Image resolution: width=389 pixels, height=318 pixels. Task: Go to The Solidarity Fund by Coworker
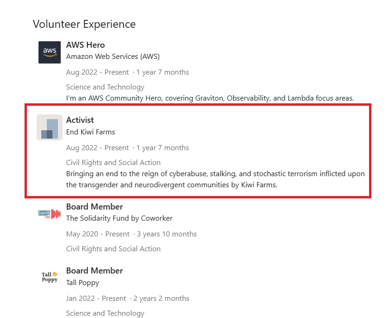coord(119,218)
